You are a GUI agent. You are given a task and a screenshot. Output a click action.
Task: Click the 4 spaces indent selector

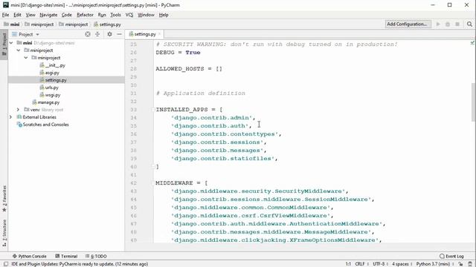pyautogui.click(x=402, y=264)
